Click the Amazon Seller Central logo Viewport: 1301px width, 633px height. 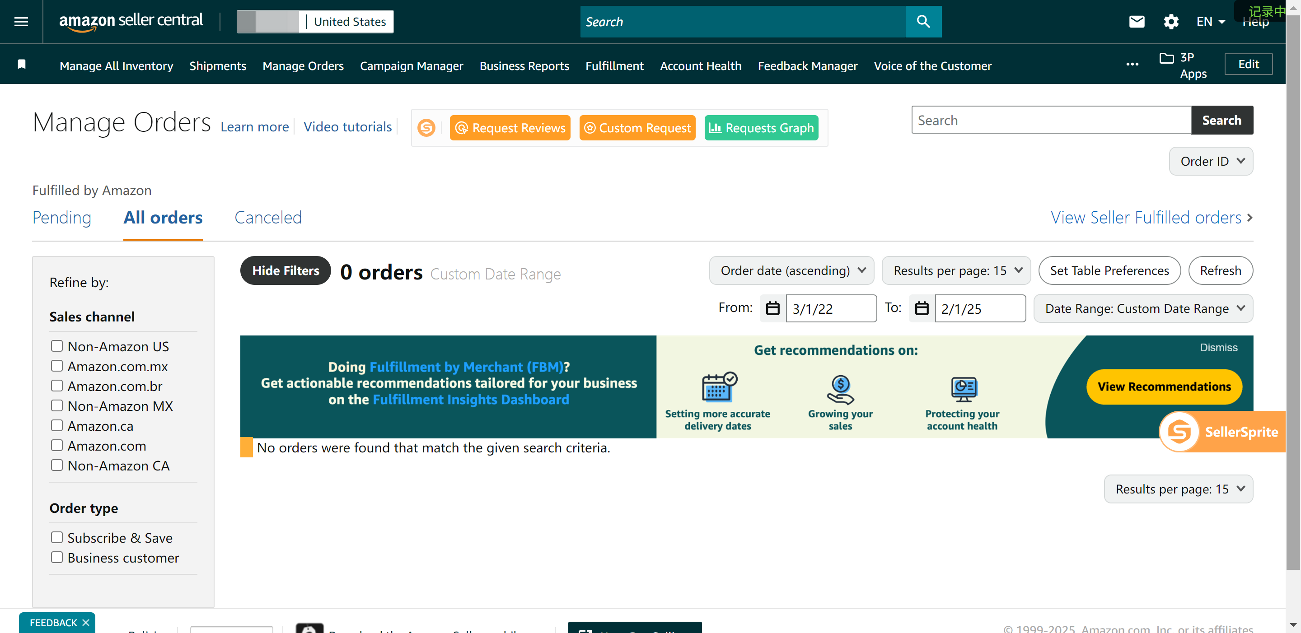(x=131, y=21)
